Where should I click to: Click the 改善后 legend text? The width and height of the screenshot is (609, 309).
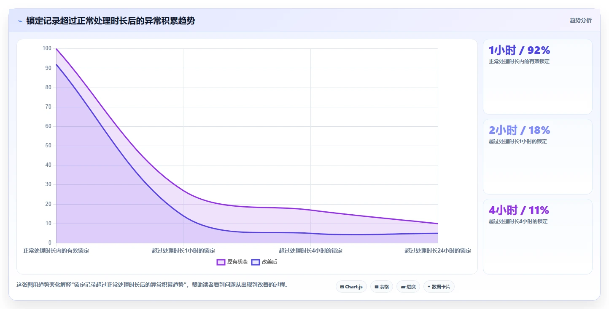[269, 262]
